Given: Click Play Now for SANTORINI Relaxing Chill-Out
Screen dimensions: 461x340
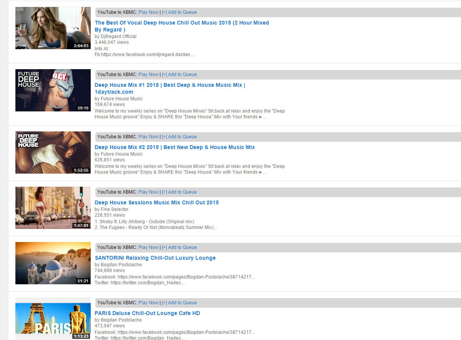Looking at the screenshot, I should (x=148, y=247).
